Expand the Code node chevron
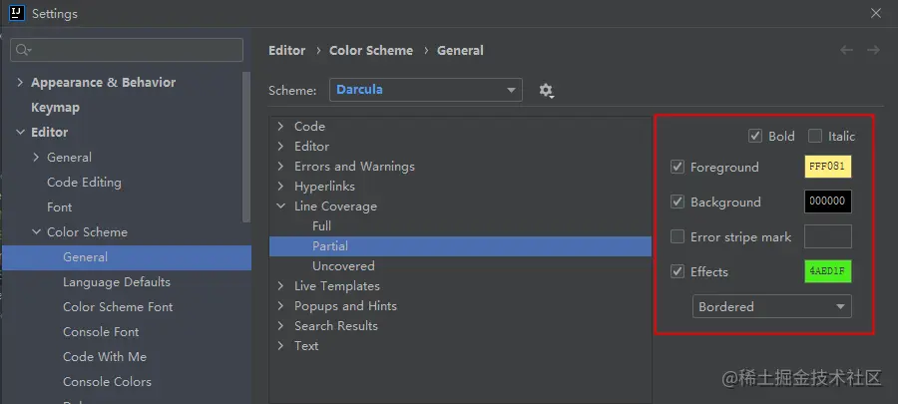The height and width of the screenshot is (404, 898). point(280,127)
